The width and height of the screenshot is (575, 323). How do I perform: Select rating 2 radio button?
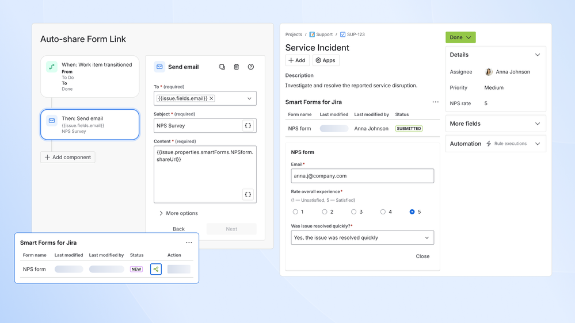coord(324,212)
